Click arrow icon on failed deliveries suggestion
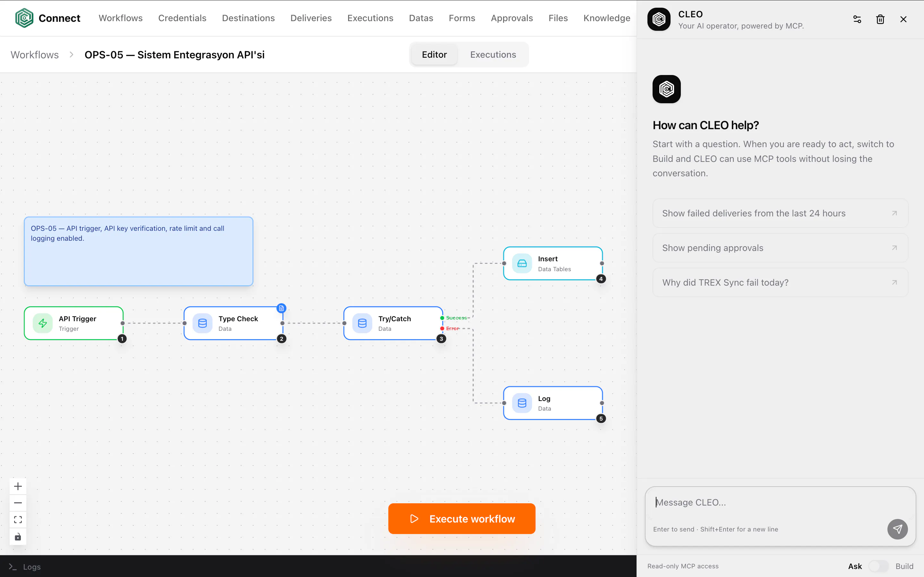The image size is (924, 577). (894, 213)
